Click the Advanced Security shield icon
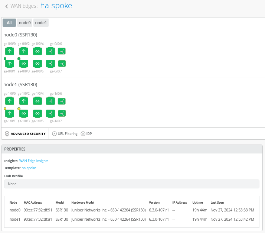This screenshot has height=233, width=265. pos(7,134)
